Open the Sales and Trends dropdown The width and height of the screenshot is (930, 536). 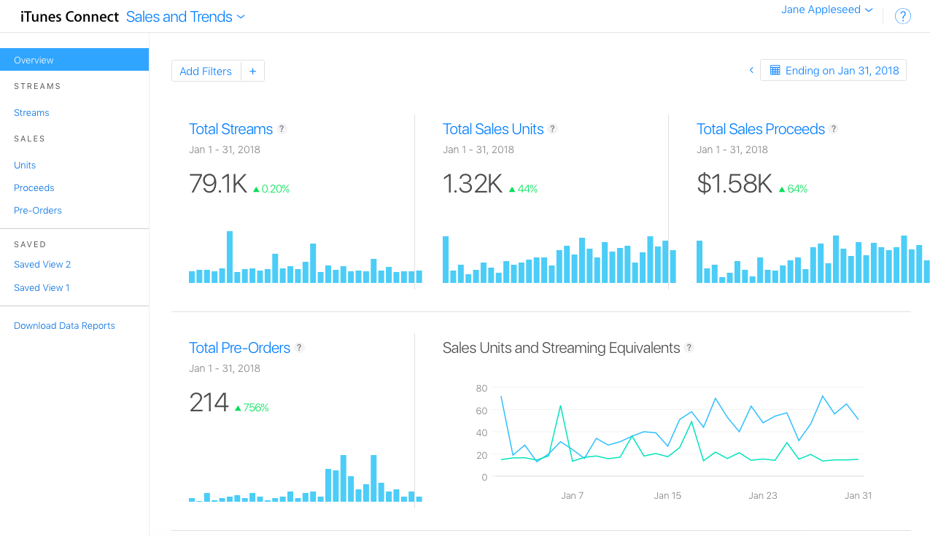click(185, 17)
